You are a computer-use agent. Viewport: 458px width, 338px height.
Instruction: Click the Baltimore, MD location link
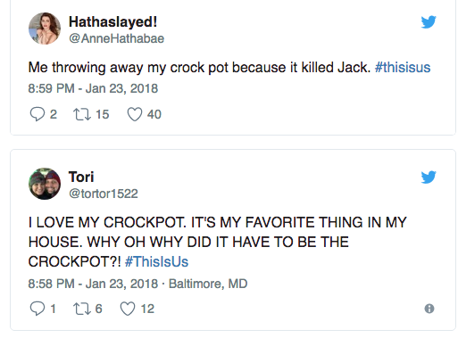[x=208, y=284]
